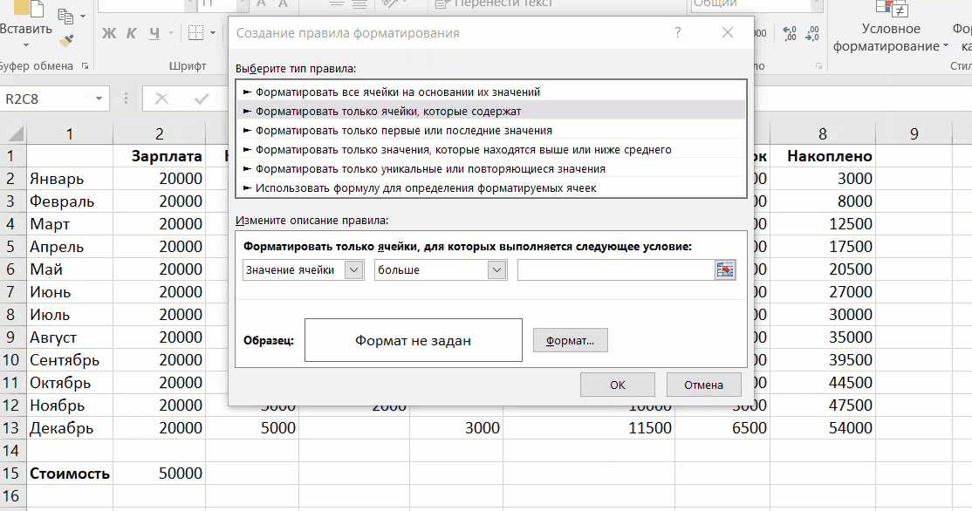Screen dimensions: 972x511
Task: Click the condition value input field
Action: [x=616, y=269]
